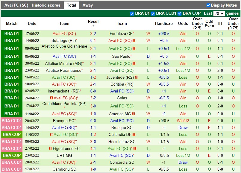The height and width of the screenshot is (173, 241).
Task: Click the Coritiba (PR) team name
Action: point(122,84)
